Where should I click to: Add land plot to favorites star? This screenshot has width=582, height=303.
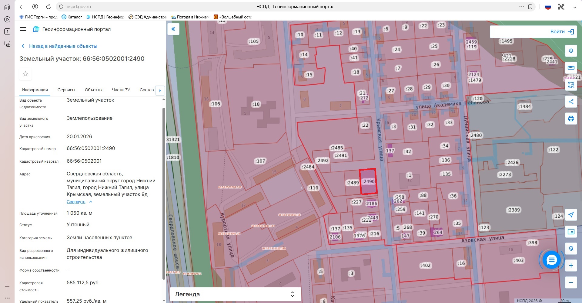click(x=25, y=74)
